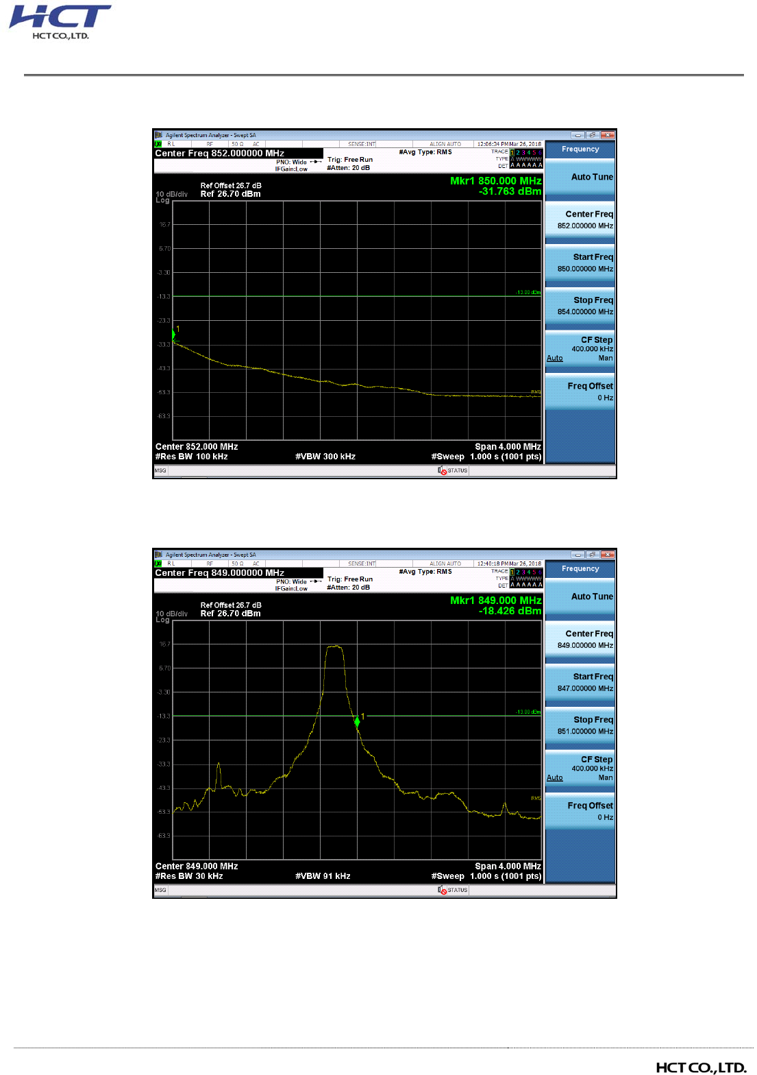Click 'Ref 26.70 dBm' in 852 MHz analyzer
757x1075 pixels.
tap(230, 194)
